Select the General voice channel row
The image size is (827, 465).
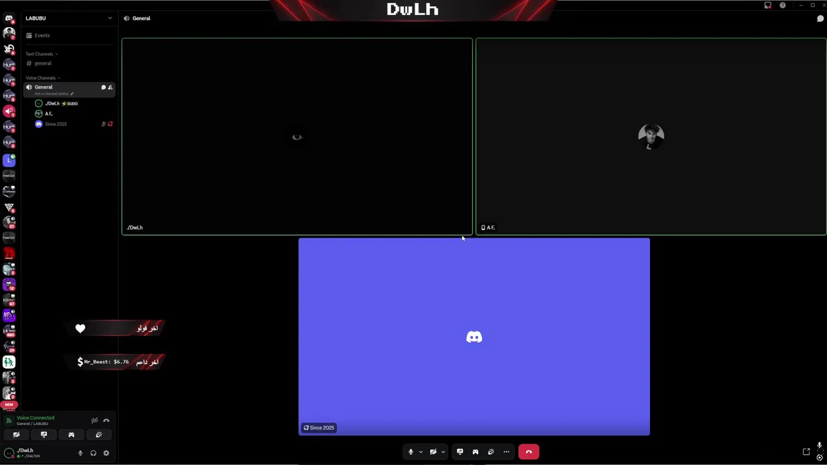pos(70,89)
